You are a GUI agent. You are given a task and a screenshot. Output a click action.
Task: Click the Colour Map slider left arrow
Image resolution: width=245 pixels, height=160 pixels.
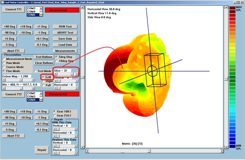tap(4, 80)
